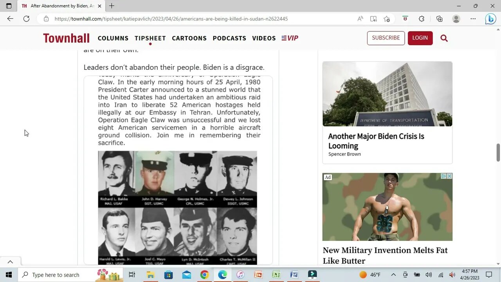
Task: Open the COLUMNS menu item
Action: 113,38
